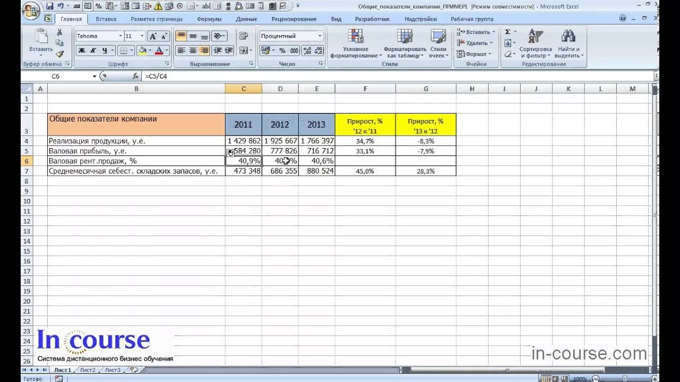Open the Tahoma font name dropdown
This screenshot has height=382, width=680.
pos(121,36)
